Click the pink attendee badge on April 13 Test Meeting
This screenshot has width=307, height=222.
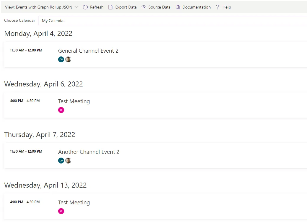[61, 211]
